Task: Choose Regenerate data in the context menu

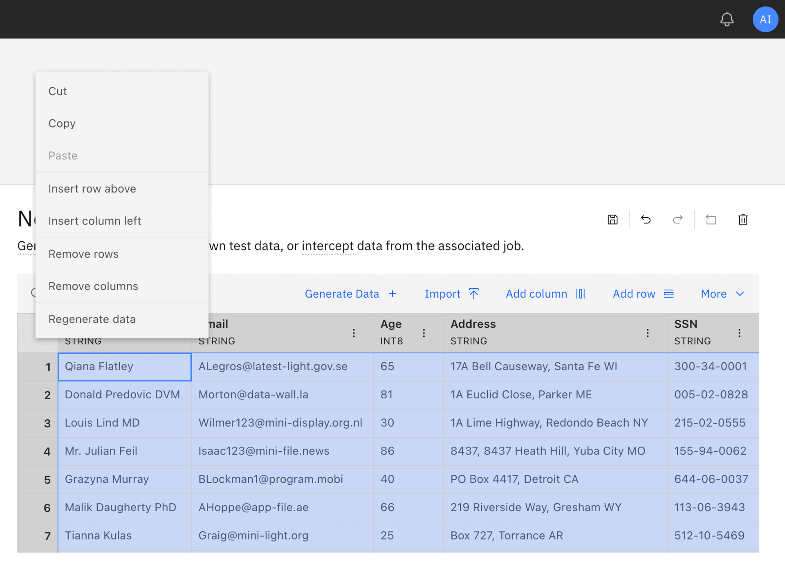Action: 92,319
